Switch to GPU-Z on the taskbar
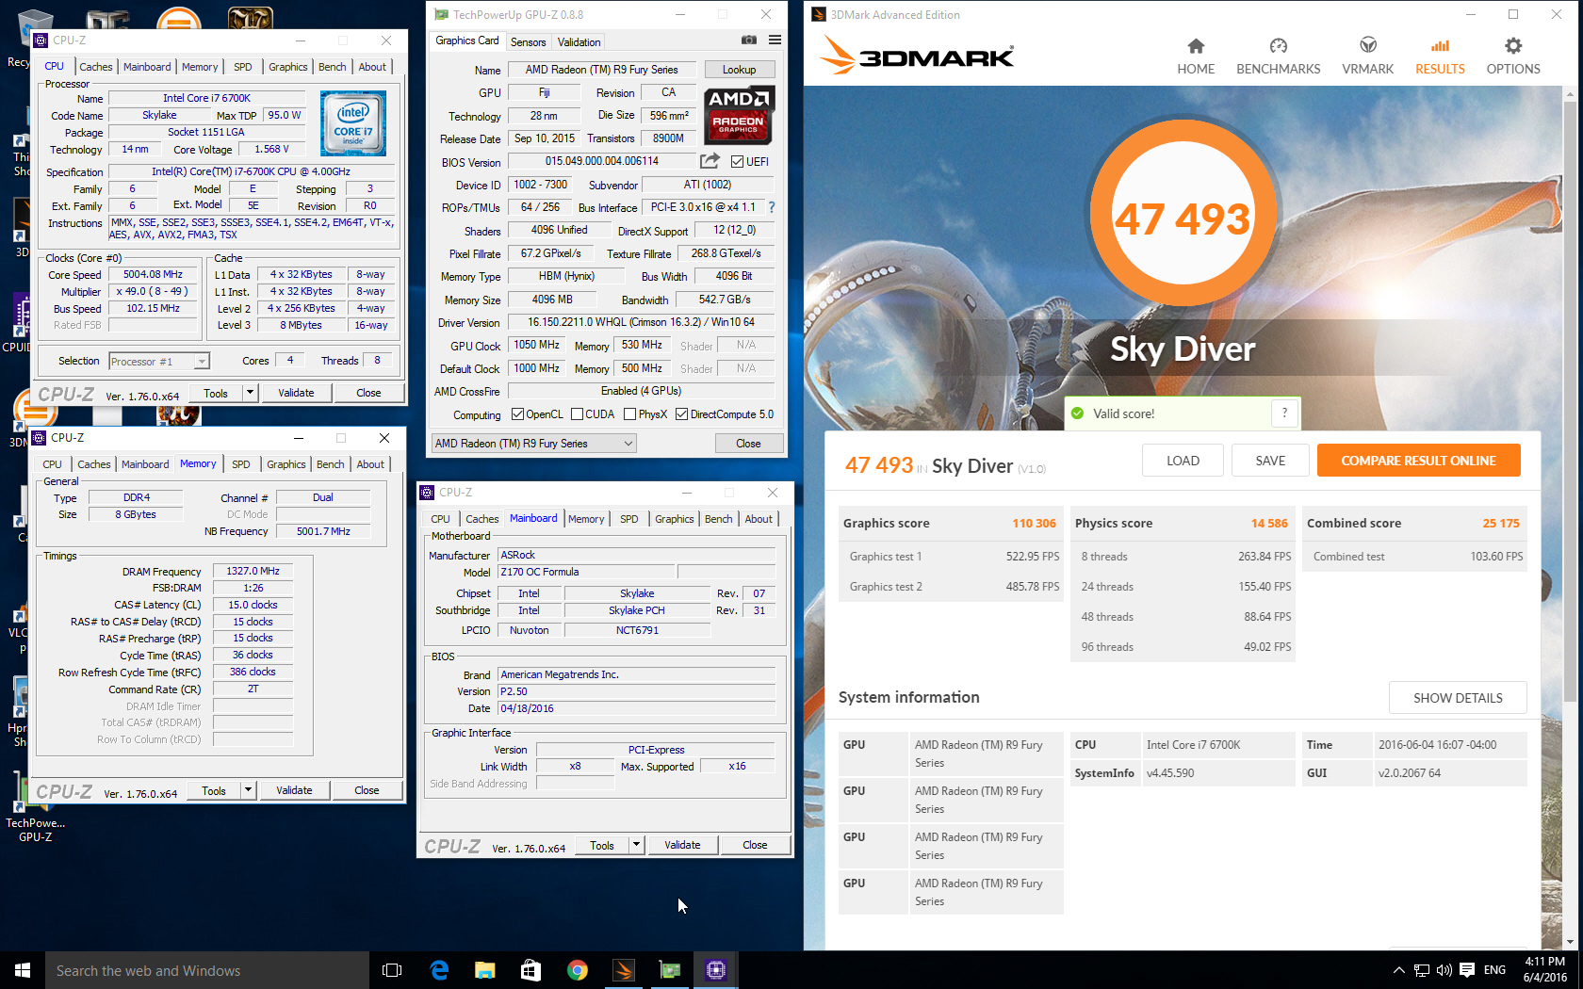Viewport: 1583px width, 989px height. click(x=670, y=970)
